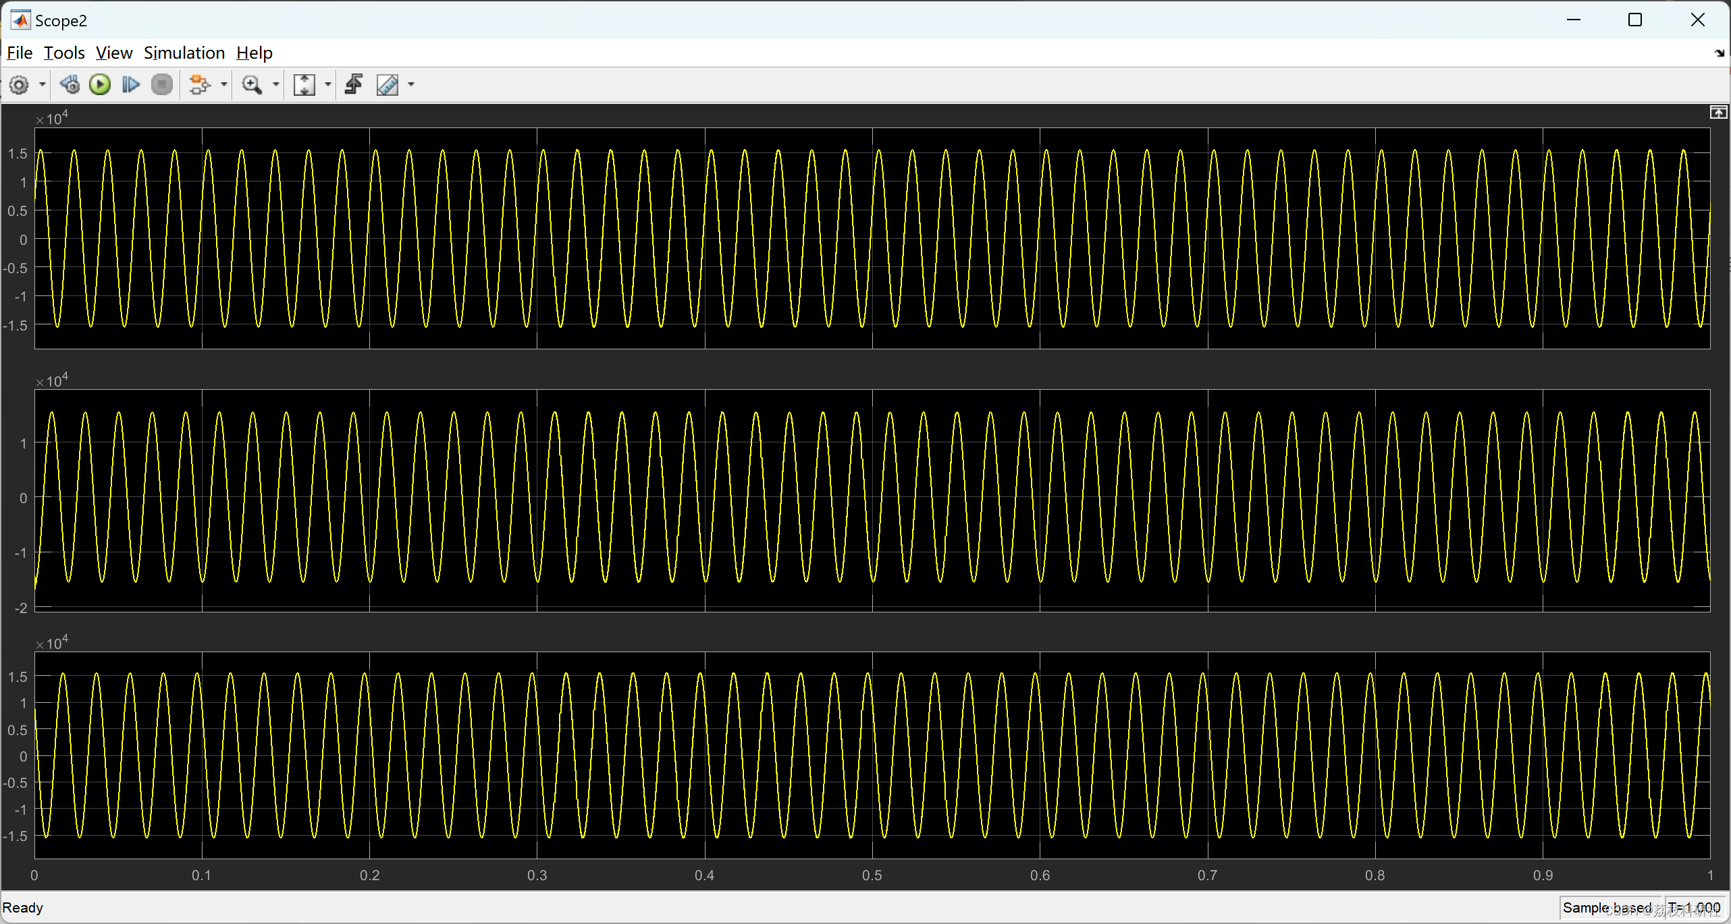Viewport: 1731px width, 924px height.
Task: Toggle the Triggers tool icon
Action: tap(354, 85)
